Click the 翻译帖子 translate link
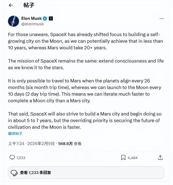 15,133
